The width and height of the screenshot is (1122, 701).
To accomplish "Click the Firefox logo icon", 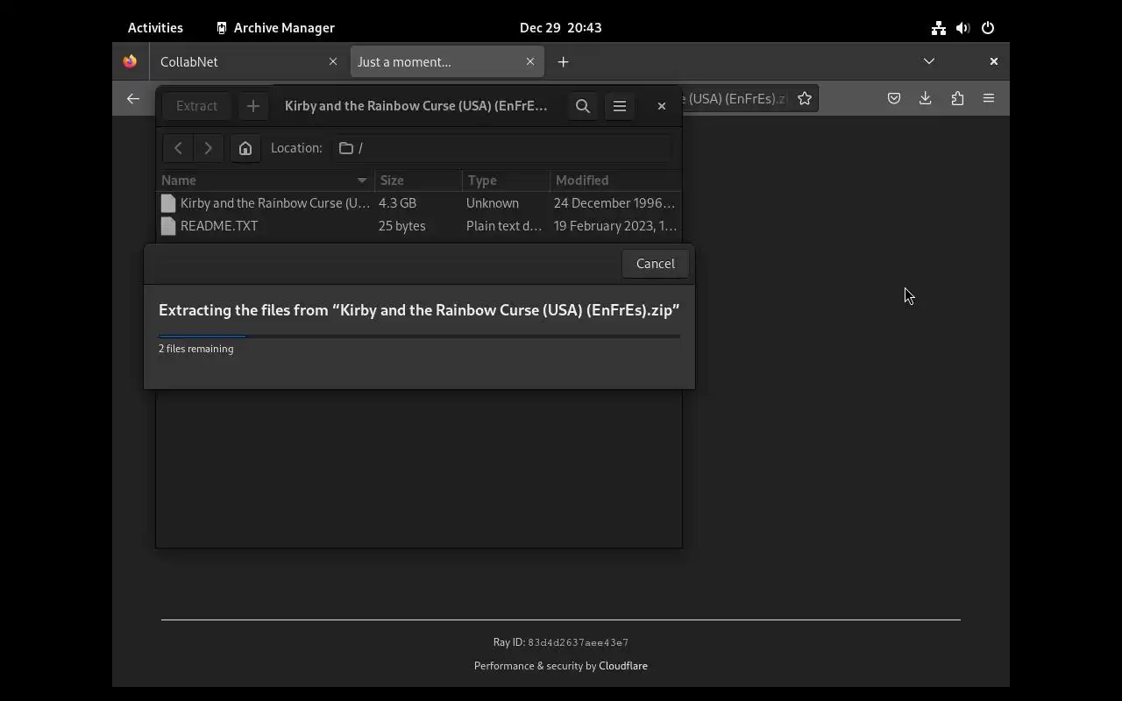I will [x=130, y=61].
